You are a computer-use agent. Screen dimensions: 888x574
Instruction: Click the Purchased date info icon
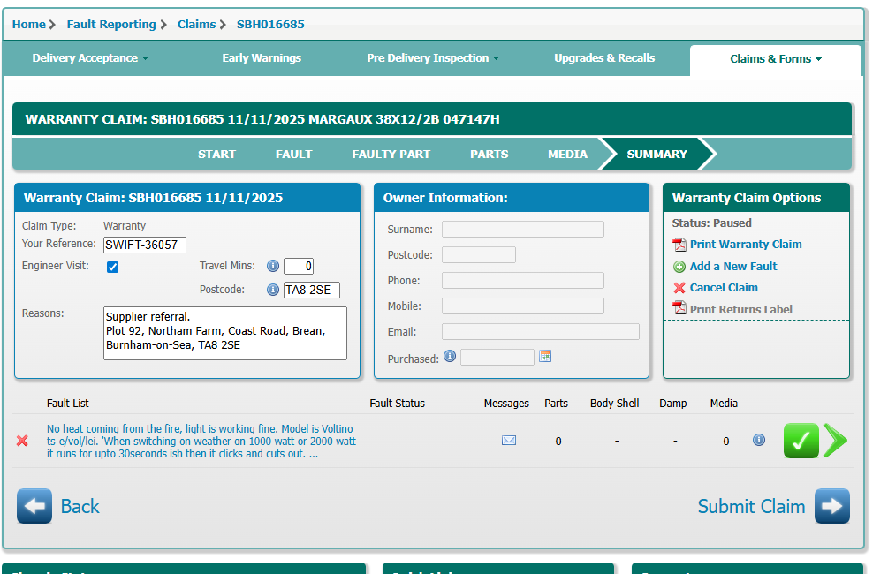pos(450,356)
